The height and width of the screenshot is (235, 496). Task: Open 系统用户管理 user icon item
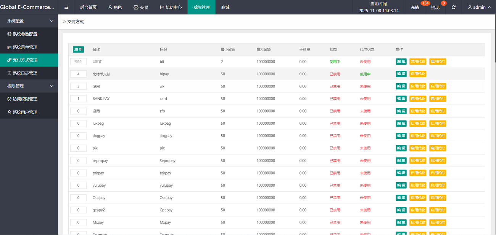point(25,112)
